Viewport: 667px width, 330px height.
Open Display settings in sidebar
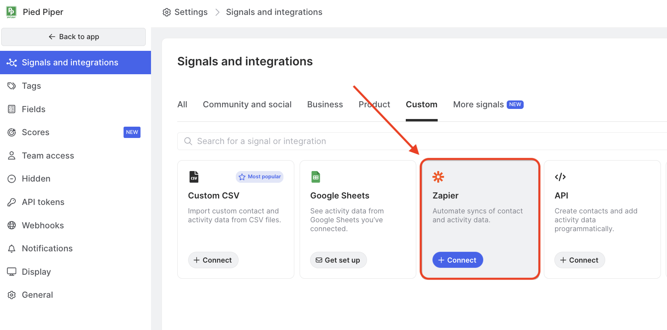(76, 272)
